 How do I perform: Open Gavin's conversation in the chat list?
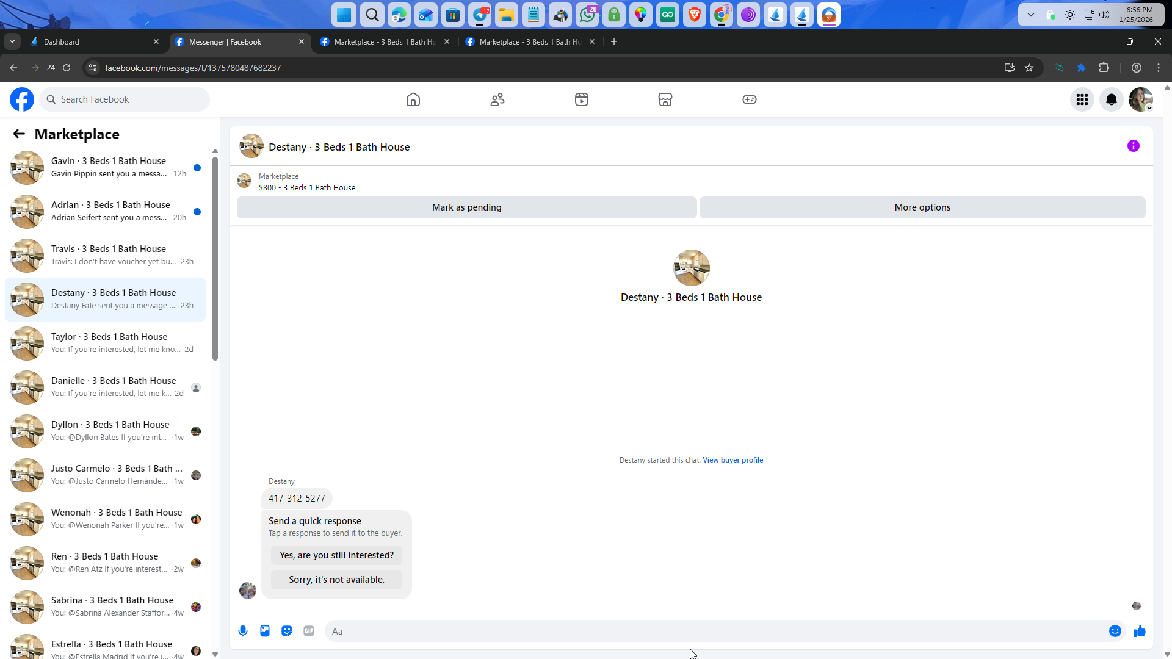coord(105,168)
